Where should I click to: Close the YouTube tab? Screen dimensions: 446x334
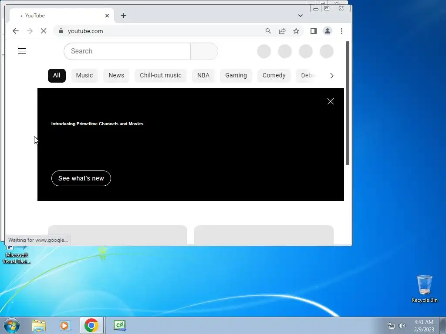point(107,16)
